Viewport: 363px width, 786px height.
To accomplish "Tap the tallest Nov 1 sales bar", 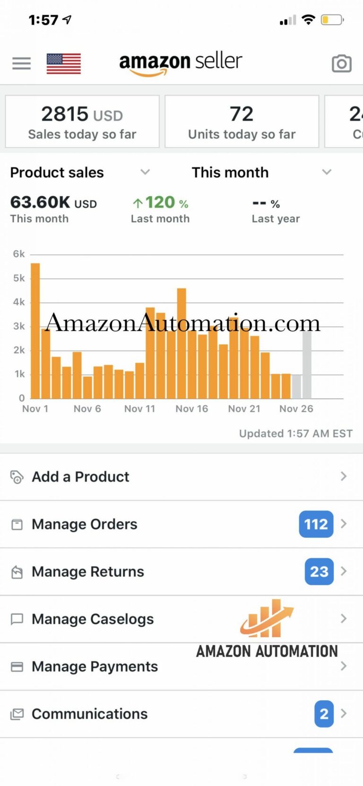I will point(35,331).
